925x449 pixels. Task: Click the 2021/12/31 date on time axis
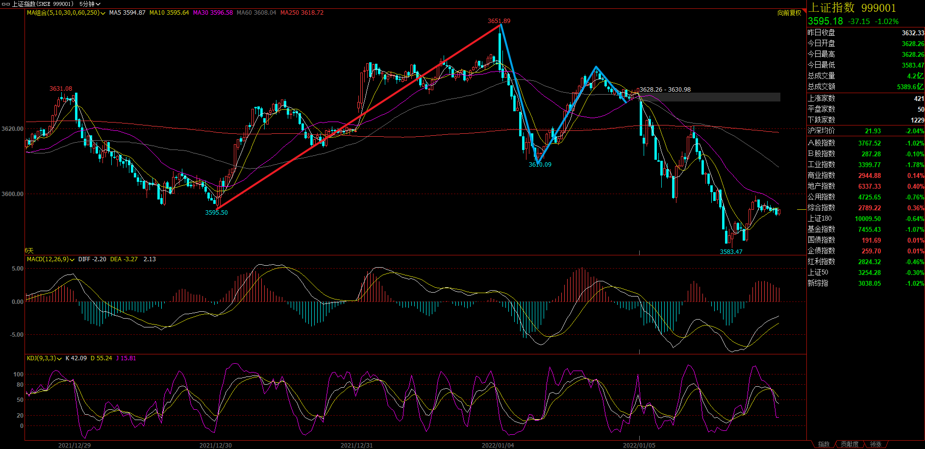pos(357,445)
